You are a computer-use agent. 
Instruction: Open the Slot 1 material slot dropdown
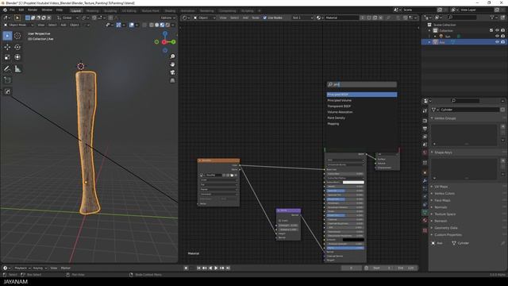point(302,17)
